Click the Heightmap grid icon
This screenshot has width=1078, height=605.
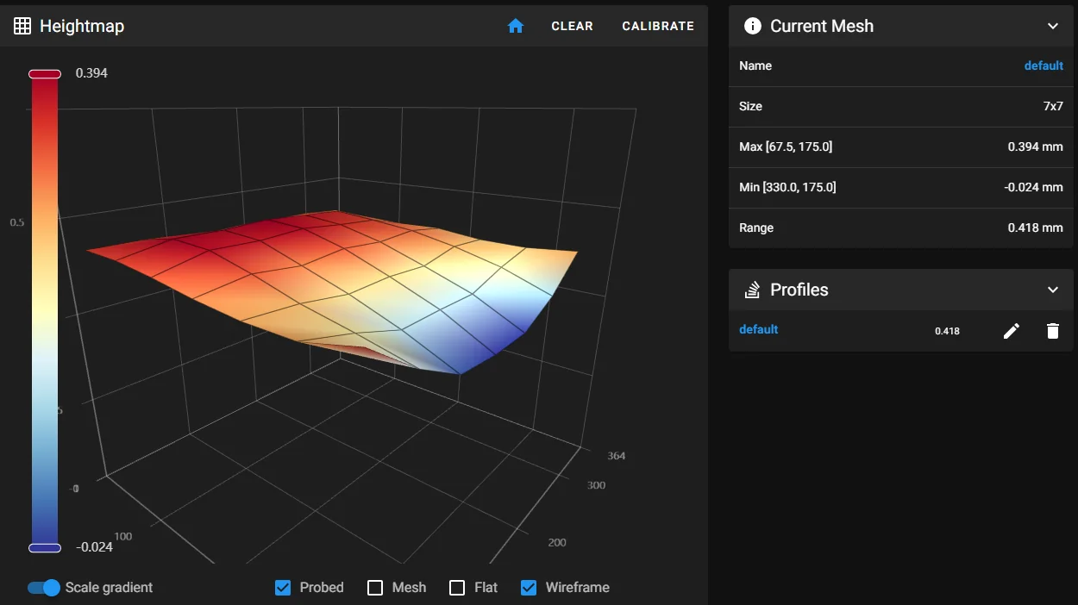(x=22, y=26)
